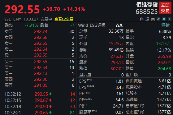Click the percentage change +14.34%
The height and width of the screenshot is (115, 173).
point(74,9)
